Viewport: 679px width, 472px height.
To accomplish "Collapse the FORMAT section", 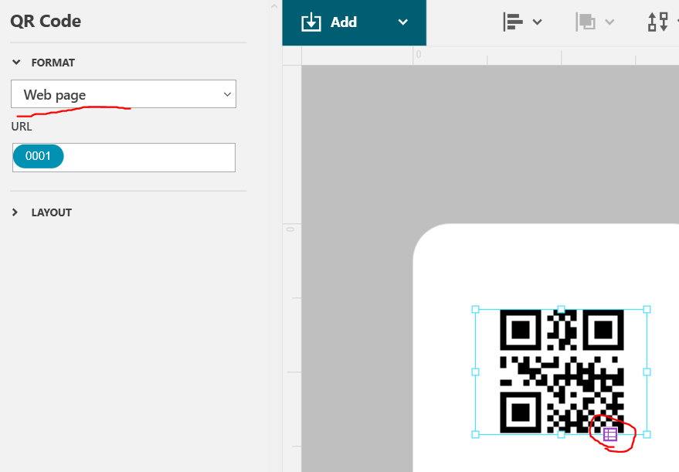I will (16, 63).
